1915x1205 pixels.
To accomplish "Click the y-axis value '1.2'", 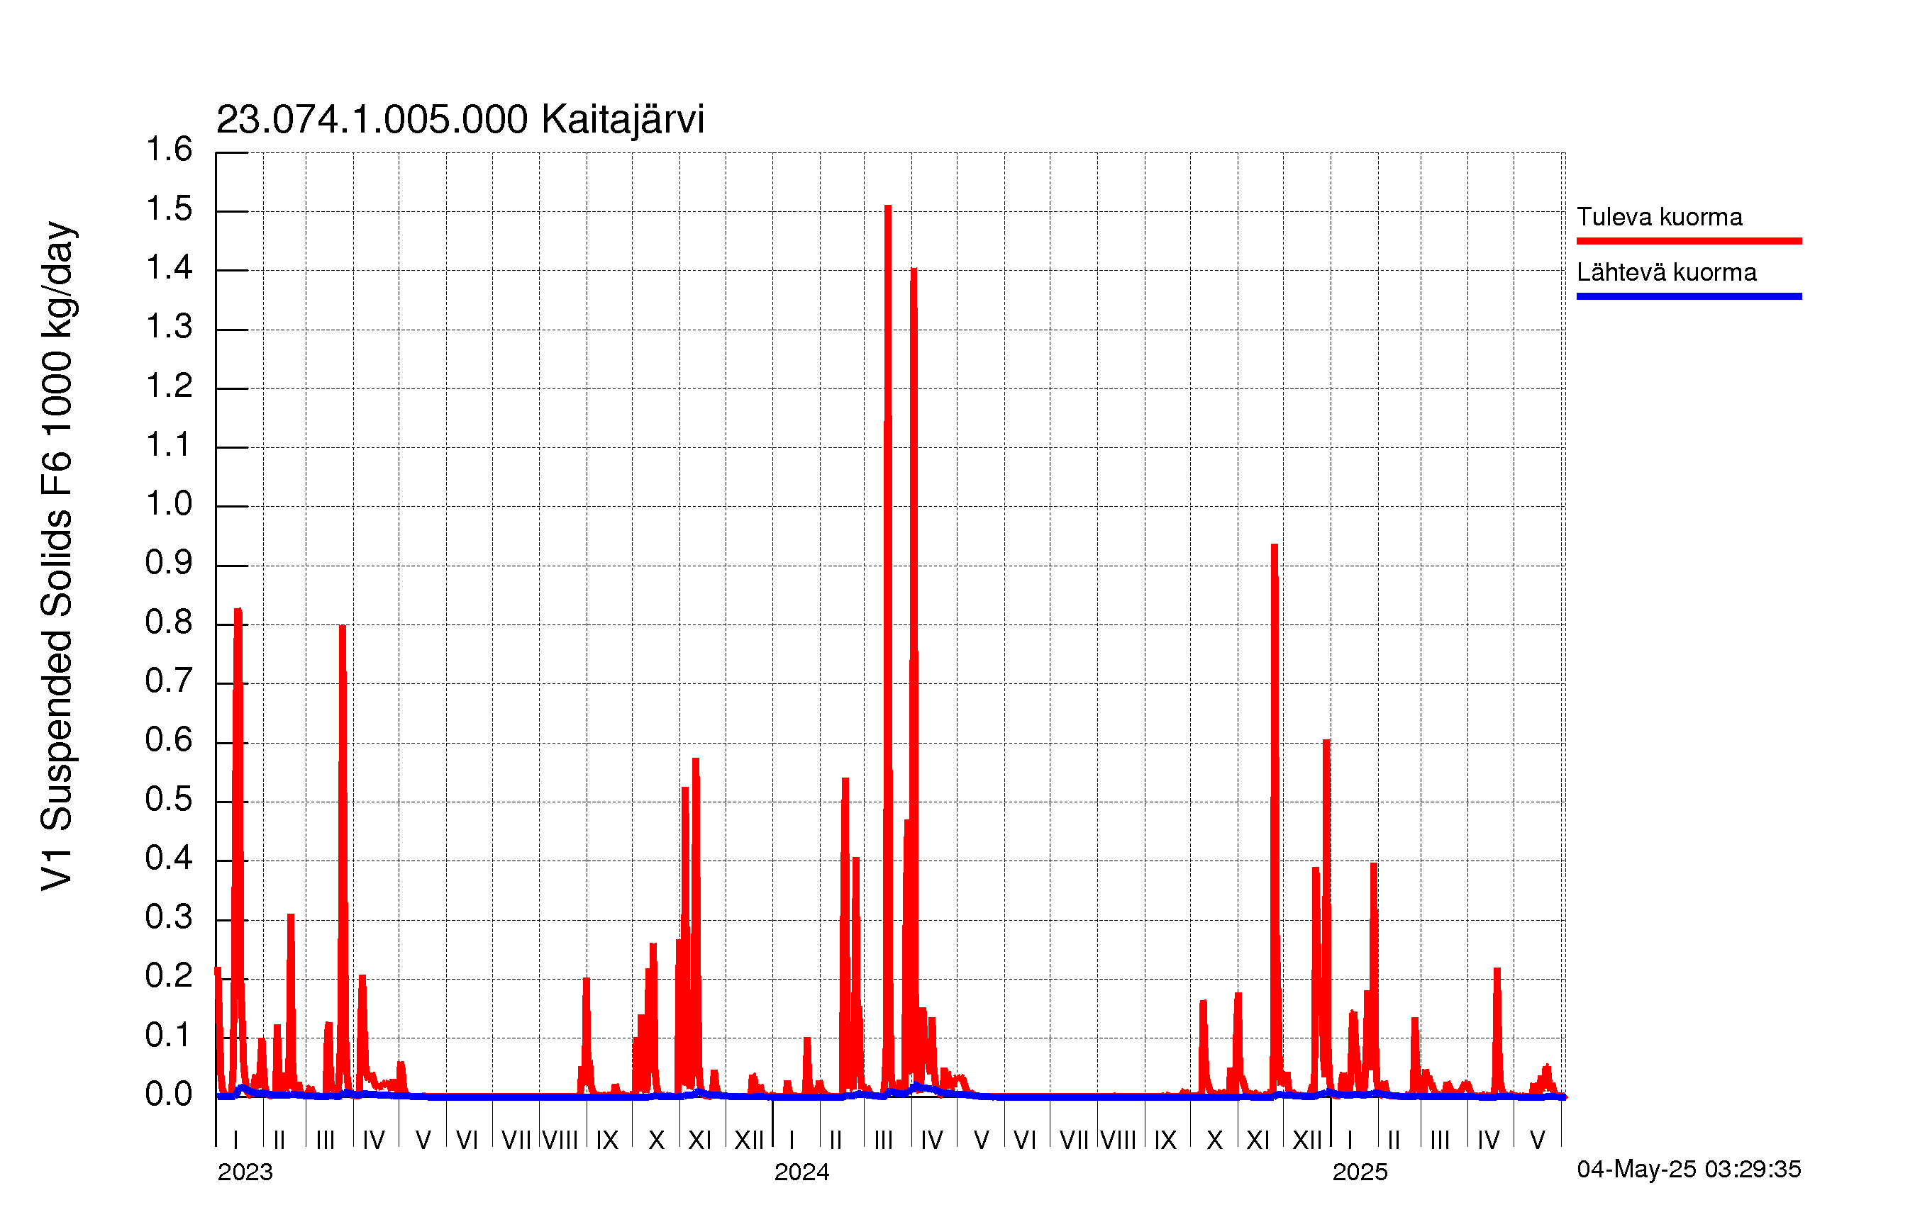I will click(x=169, y=386).
